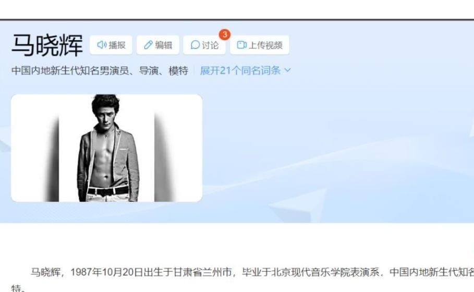Expand the 展开21个同名词条 list
The image size is (474, 292).
click(x=245, y=70)
